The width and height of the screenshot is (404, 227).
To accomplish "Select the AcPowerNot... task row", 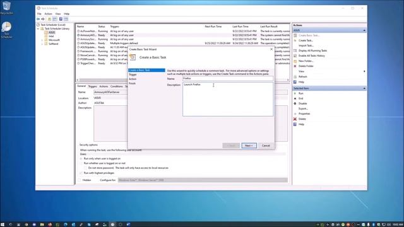I will tap(183, 31).
